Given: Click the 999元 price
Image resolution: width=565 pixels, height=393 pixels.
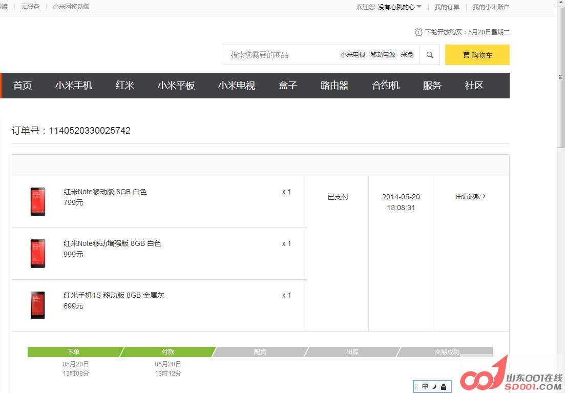Looking at the screenshot, I should click(73, 254).
